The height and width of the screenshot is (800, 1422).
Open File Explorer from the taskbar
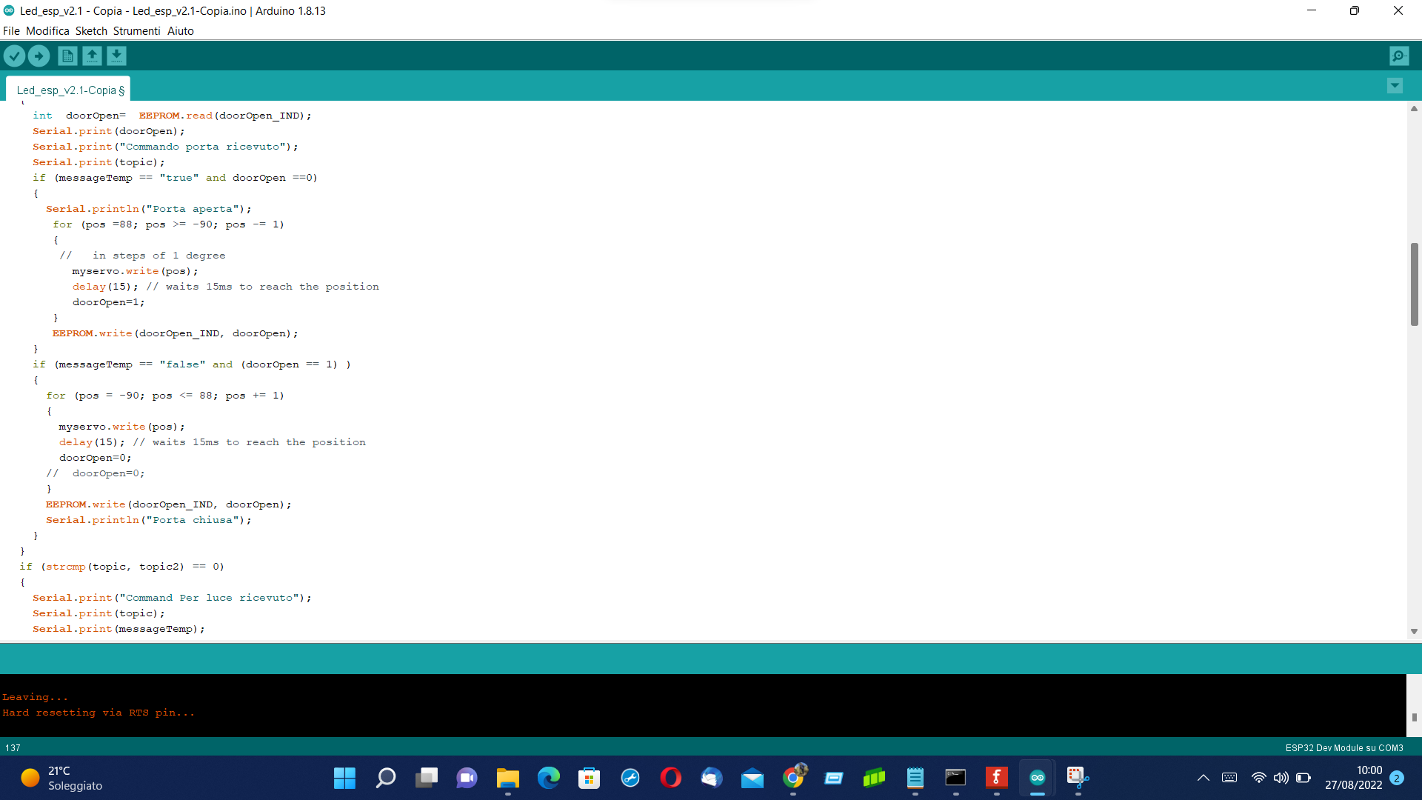(507, 778)
